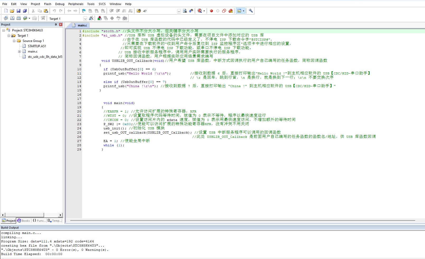Save the current file with the floppy icon
Screen dimensions: 425x259
[x=18, y=11]
